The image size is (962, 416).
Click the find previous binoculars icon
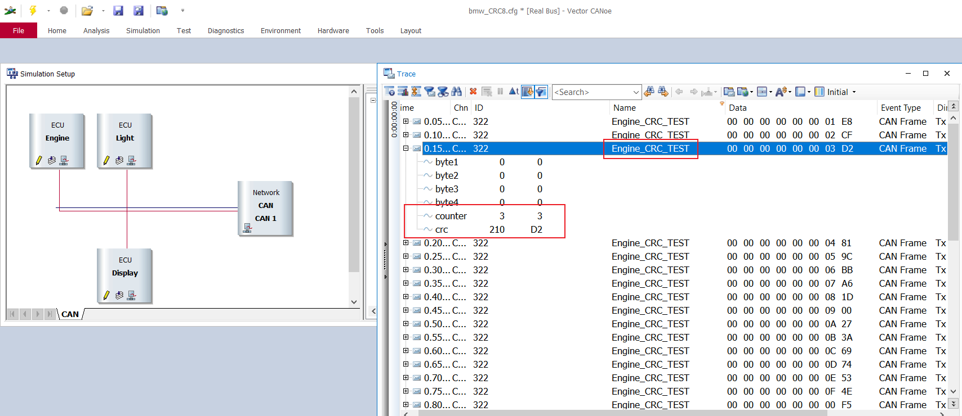649,92
